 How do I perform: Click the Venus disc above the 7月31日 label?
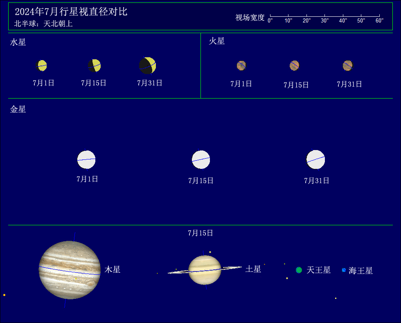(315, 160)
